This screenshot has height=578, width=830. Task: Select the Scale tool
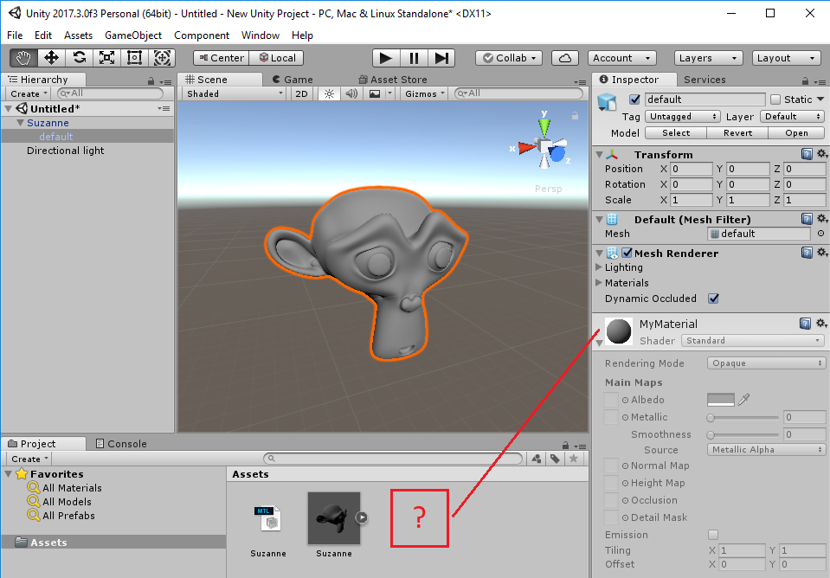(x=107, y=58)
